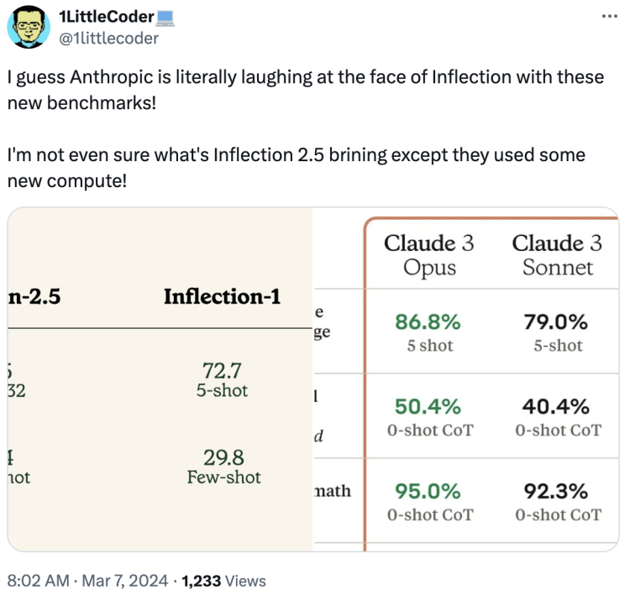Click the @1littlecoder handle
Screen dimensions: 630x595
109,38
